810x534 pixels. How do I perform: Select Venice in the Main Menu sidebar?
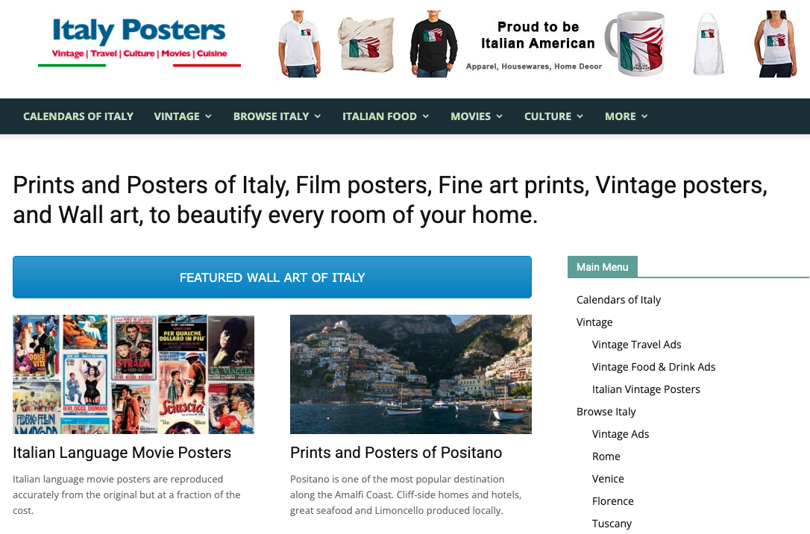(x=608, y=479)
